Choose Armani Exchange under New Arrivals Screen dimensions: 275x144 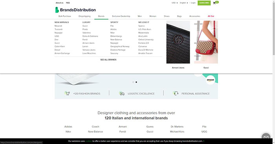coord(62,53)
